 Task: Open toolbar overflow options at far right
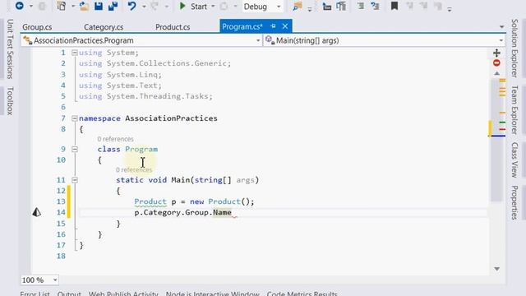450,9
